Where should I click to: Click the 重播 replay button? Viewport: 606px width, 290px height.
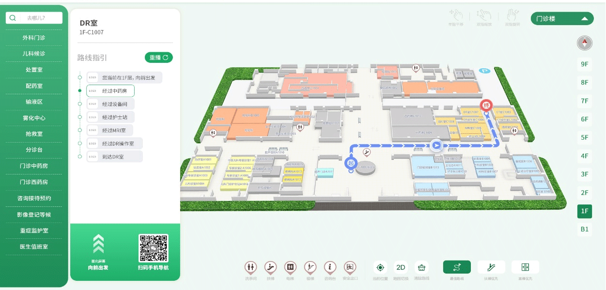tap(159, 58)
